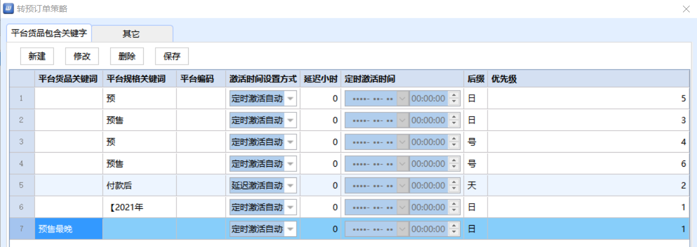Open activation mode dropdown in row 1
The image size is (697, 247).
click(290, 98)
